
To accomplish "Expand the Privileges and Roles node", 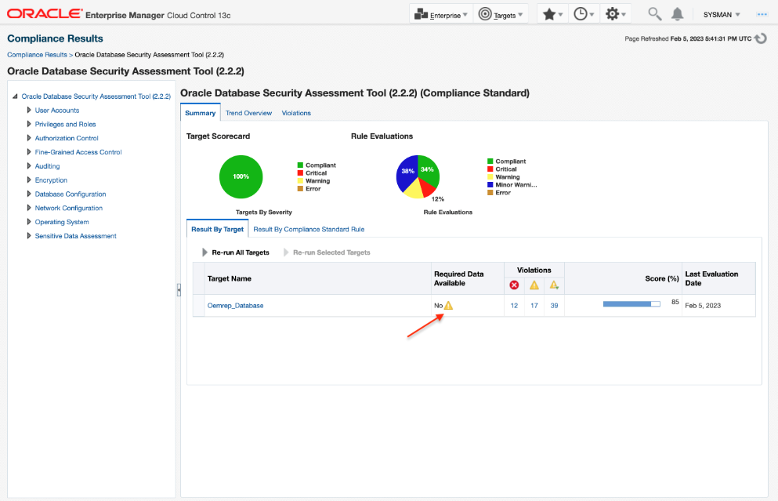I will pyautogui.click(x=29, y=124).
